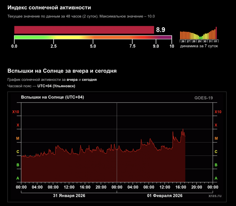Click the right M flare class label

pos(216,138)
